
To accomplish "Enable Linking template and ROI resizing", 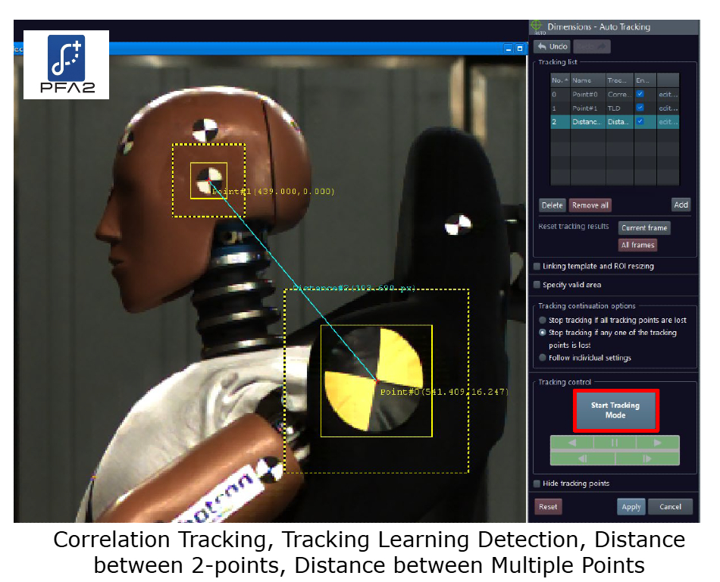I will (x=537, y=267).
